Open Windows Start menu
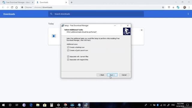This screenshot has width=192, height=108. click(x=3, y=105)
